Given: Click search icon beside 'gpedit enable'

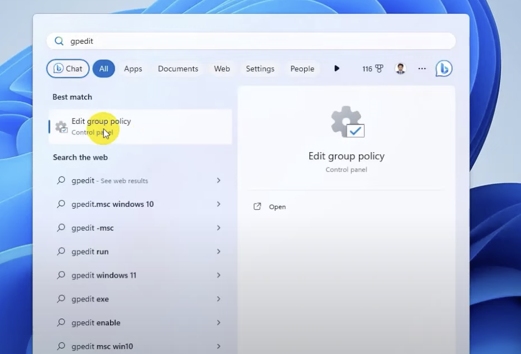Looking at the screenshot, I should pos(61,322).
